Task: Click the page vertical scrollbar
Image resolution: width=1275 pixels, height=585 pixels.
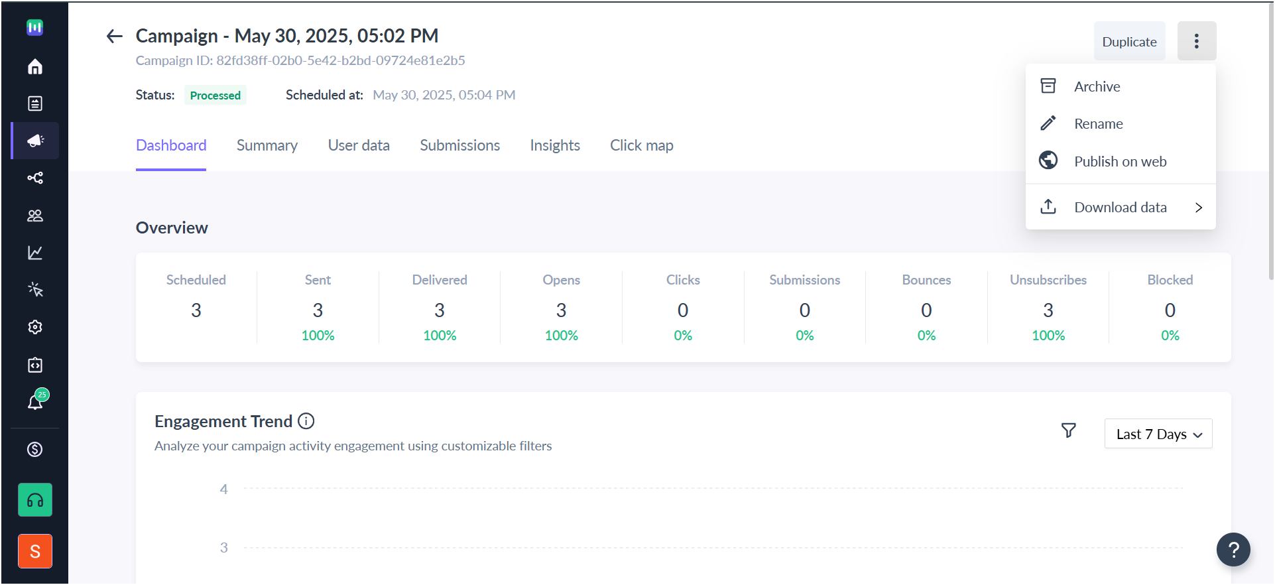Action: click(x=1270, y=143)
